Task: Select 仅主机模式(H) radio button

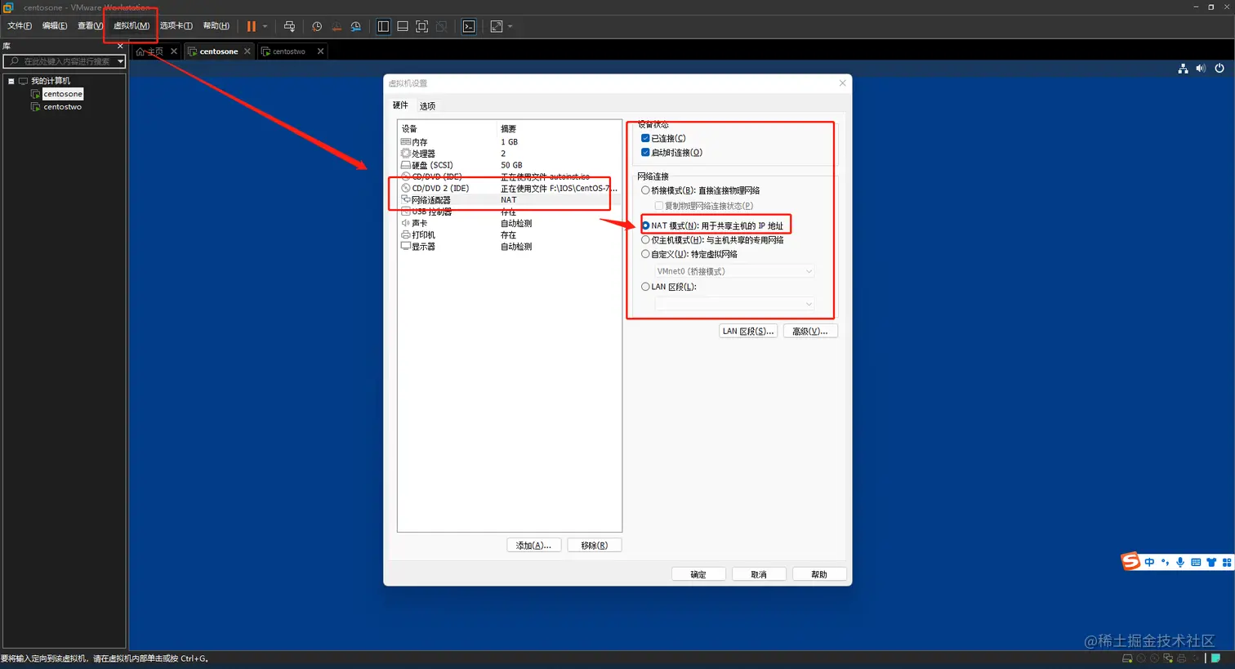Action: point(645,240)
